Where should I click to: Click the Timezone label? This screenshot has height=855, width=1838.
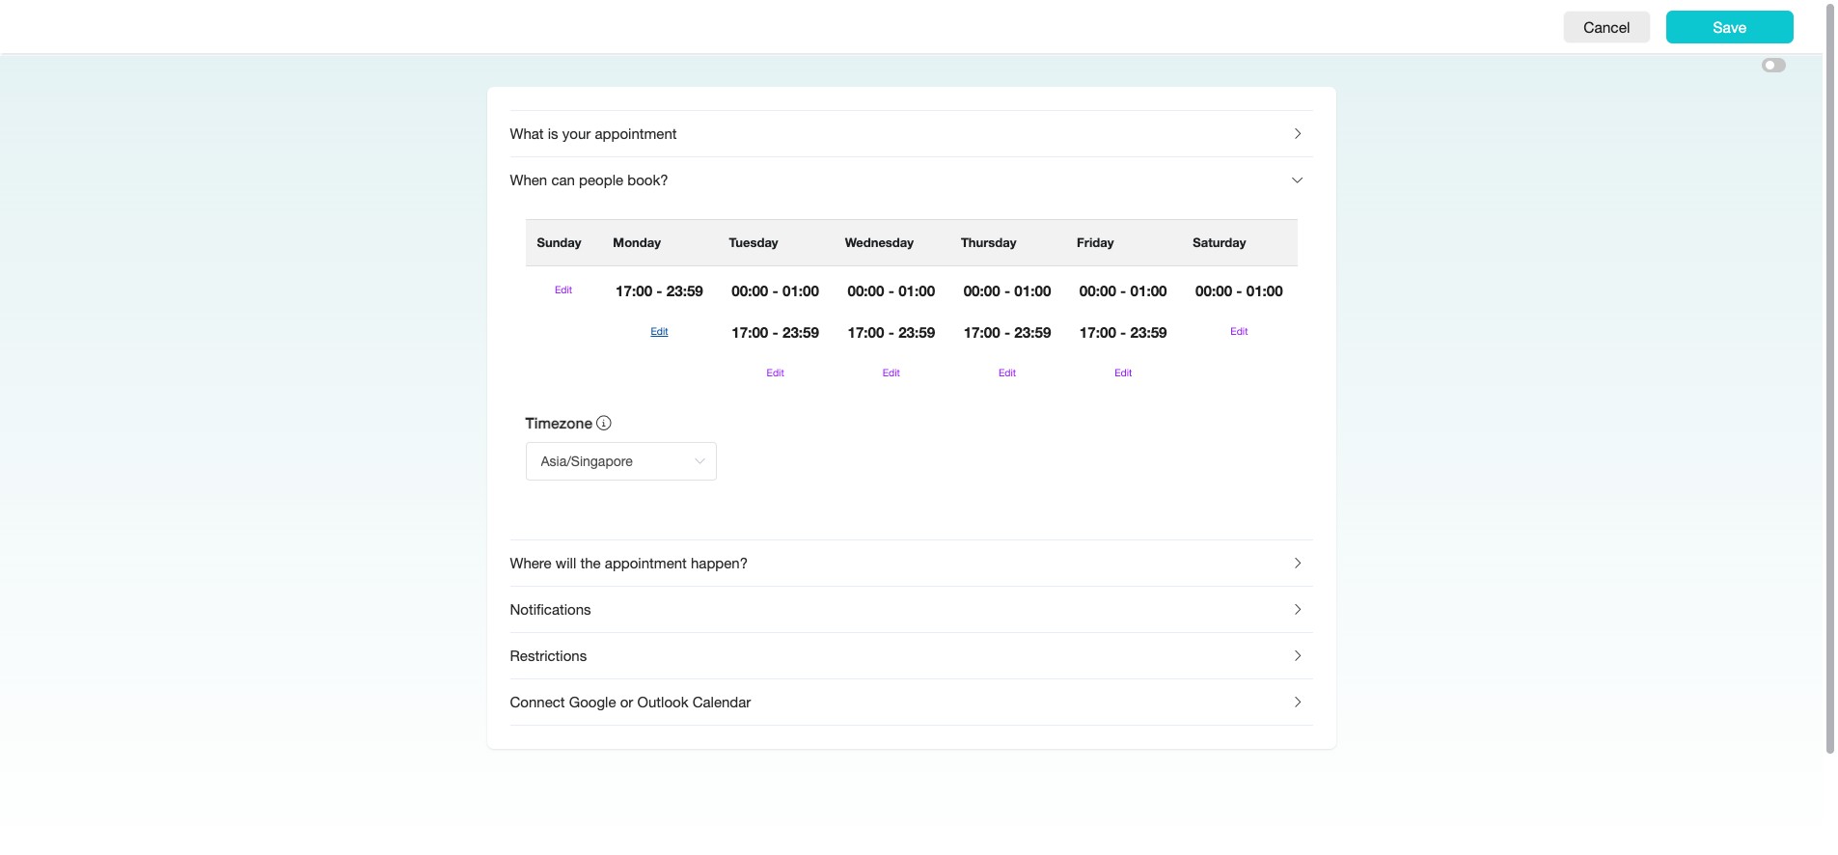click(558, 424)
